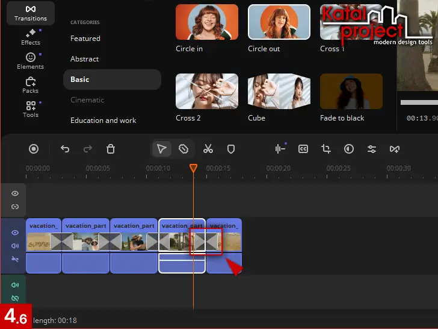Select the scissors cut tool
Image resolution: width=438 pixels, height=329 pixels.
[x=208, y=149]
